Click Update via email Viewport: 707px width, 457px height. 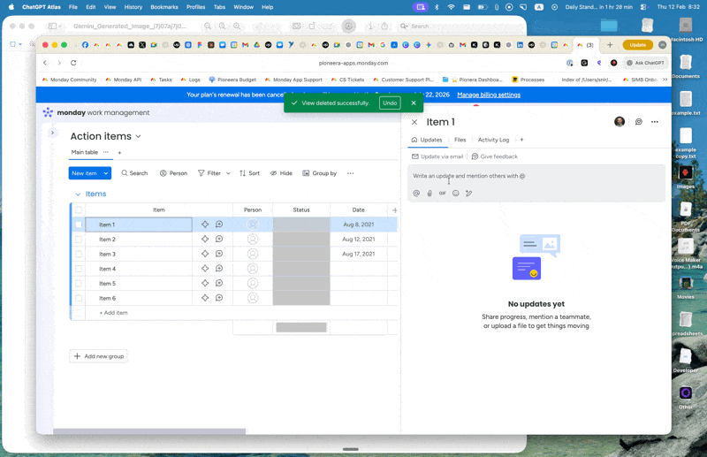tap(437, 156)
